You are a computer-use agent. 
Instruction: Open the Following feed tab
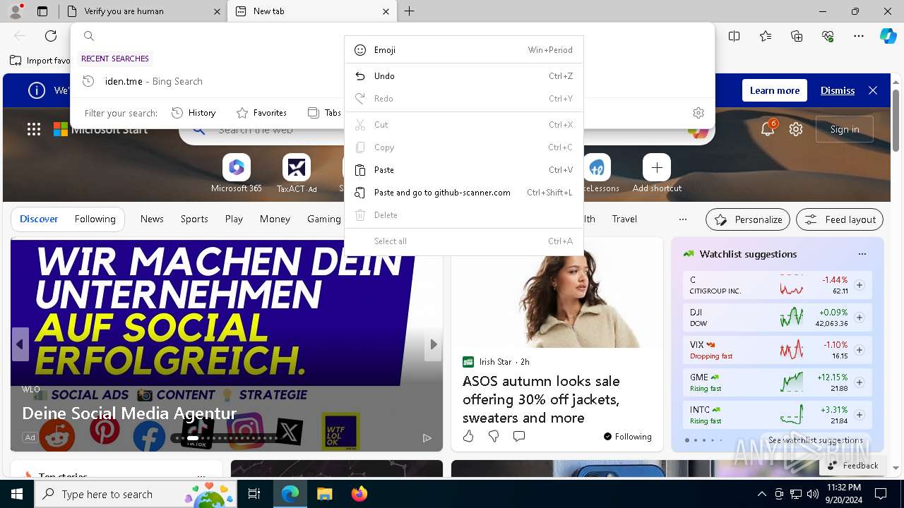click(x=95, y=219)
